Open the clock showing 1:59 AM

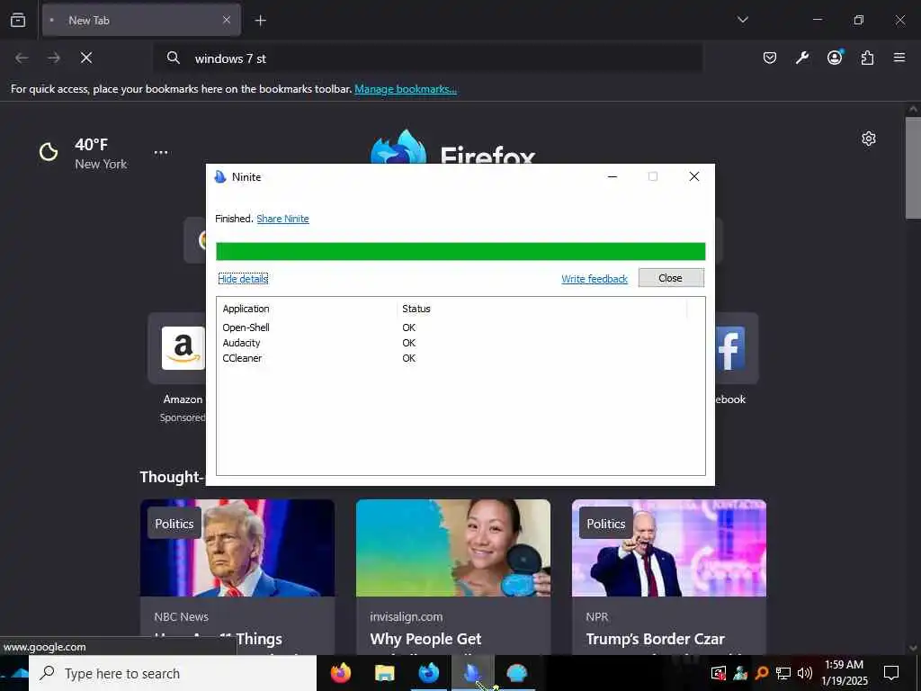pos(844,673)
